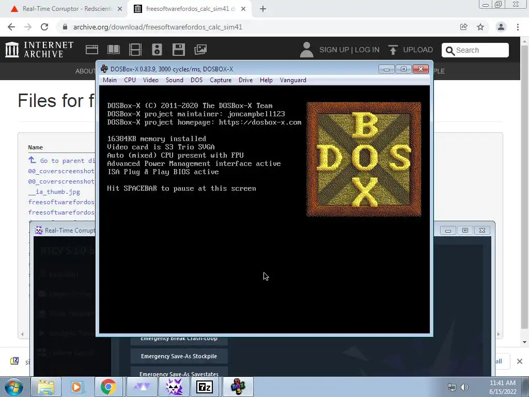The image size is (529, 397).
Task: Open the Help menu in DOSBox-X
Action: click(x=266, y=80)
